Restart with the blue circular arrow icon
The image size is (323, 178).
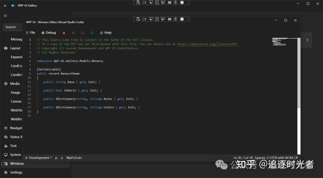point(92,33)
